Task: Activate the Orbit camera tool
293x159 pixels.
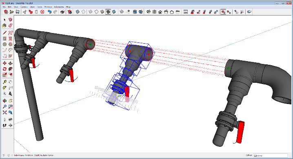Action: click(4, 101)
